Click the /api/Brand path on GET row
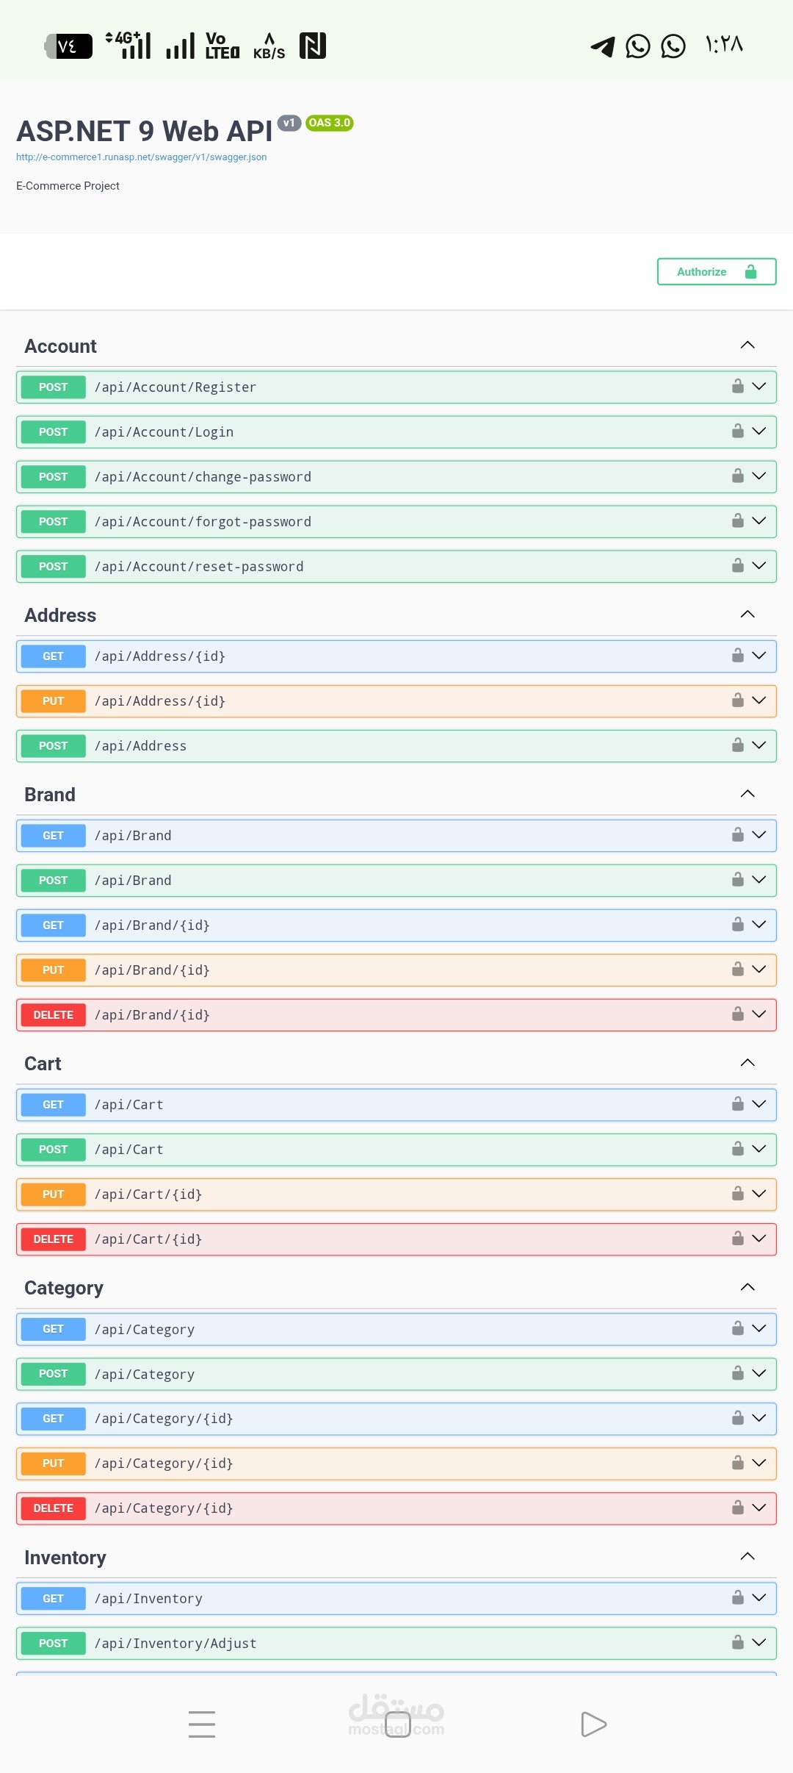 (x=133, y=835)
